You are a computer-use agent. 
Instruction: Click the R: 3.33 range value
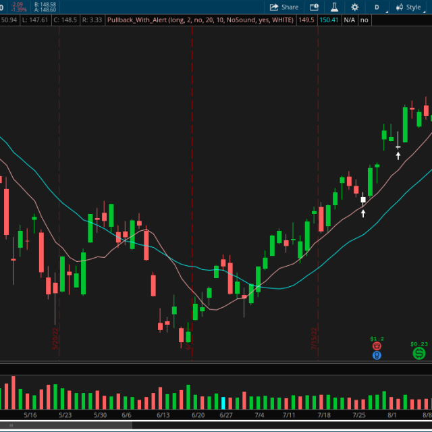point(92,20)
